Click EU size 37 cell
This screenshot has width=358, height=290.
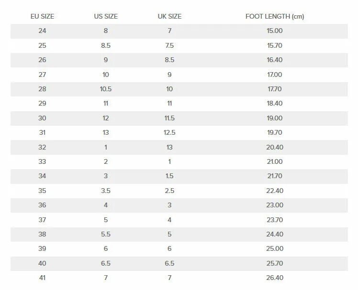[42, 220]
